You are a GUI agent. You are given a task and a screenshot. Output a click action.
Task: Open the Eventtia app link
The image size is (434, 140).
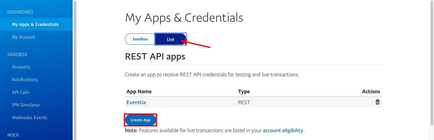[136, 102]
